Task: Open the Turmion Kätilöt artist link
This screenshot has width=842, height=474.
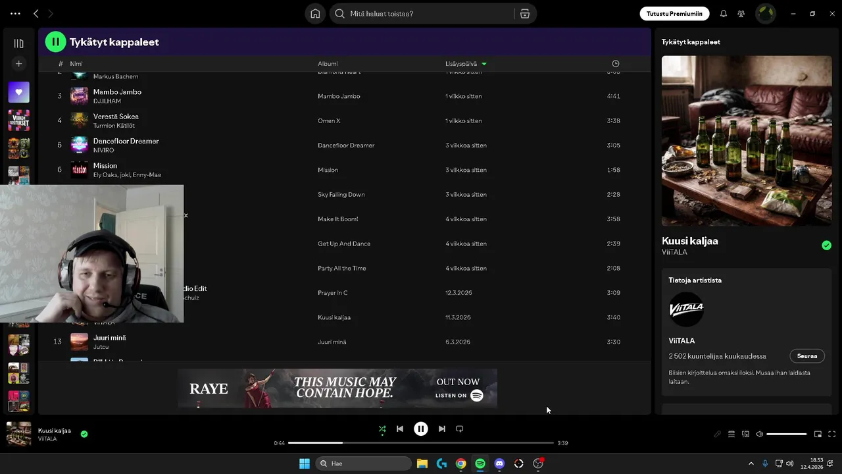Action: point(114,126)
